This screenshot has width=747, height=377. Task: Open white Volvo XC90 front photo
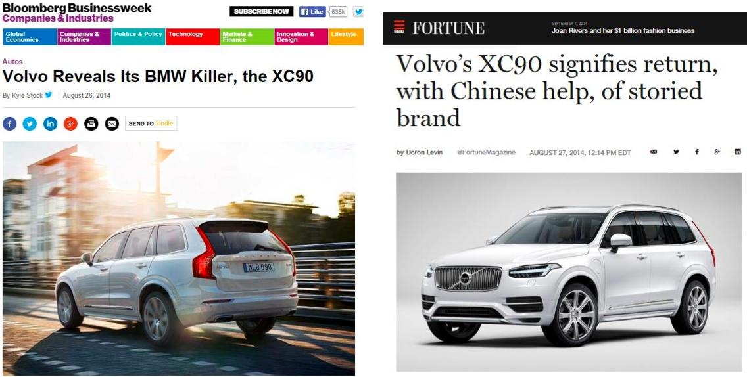click(569, 272)
